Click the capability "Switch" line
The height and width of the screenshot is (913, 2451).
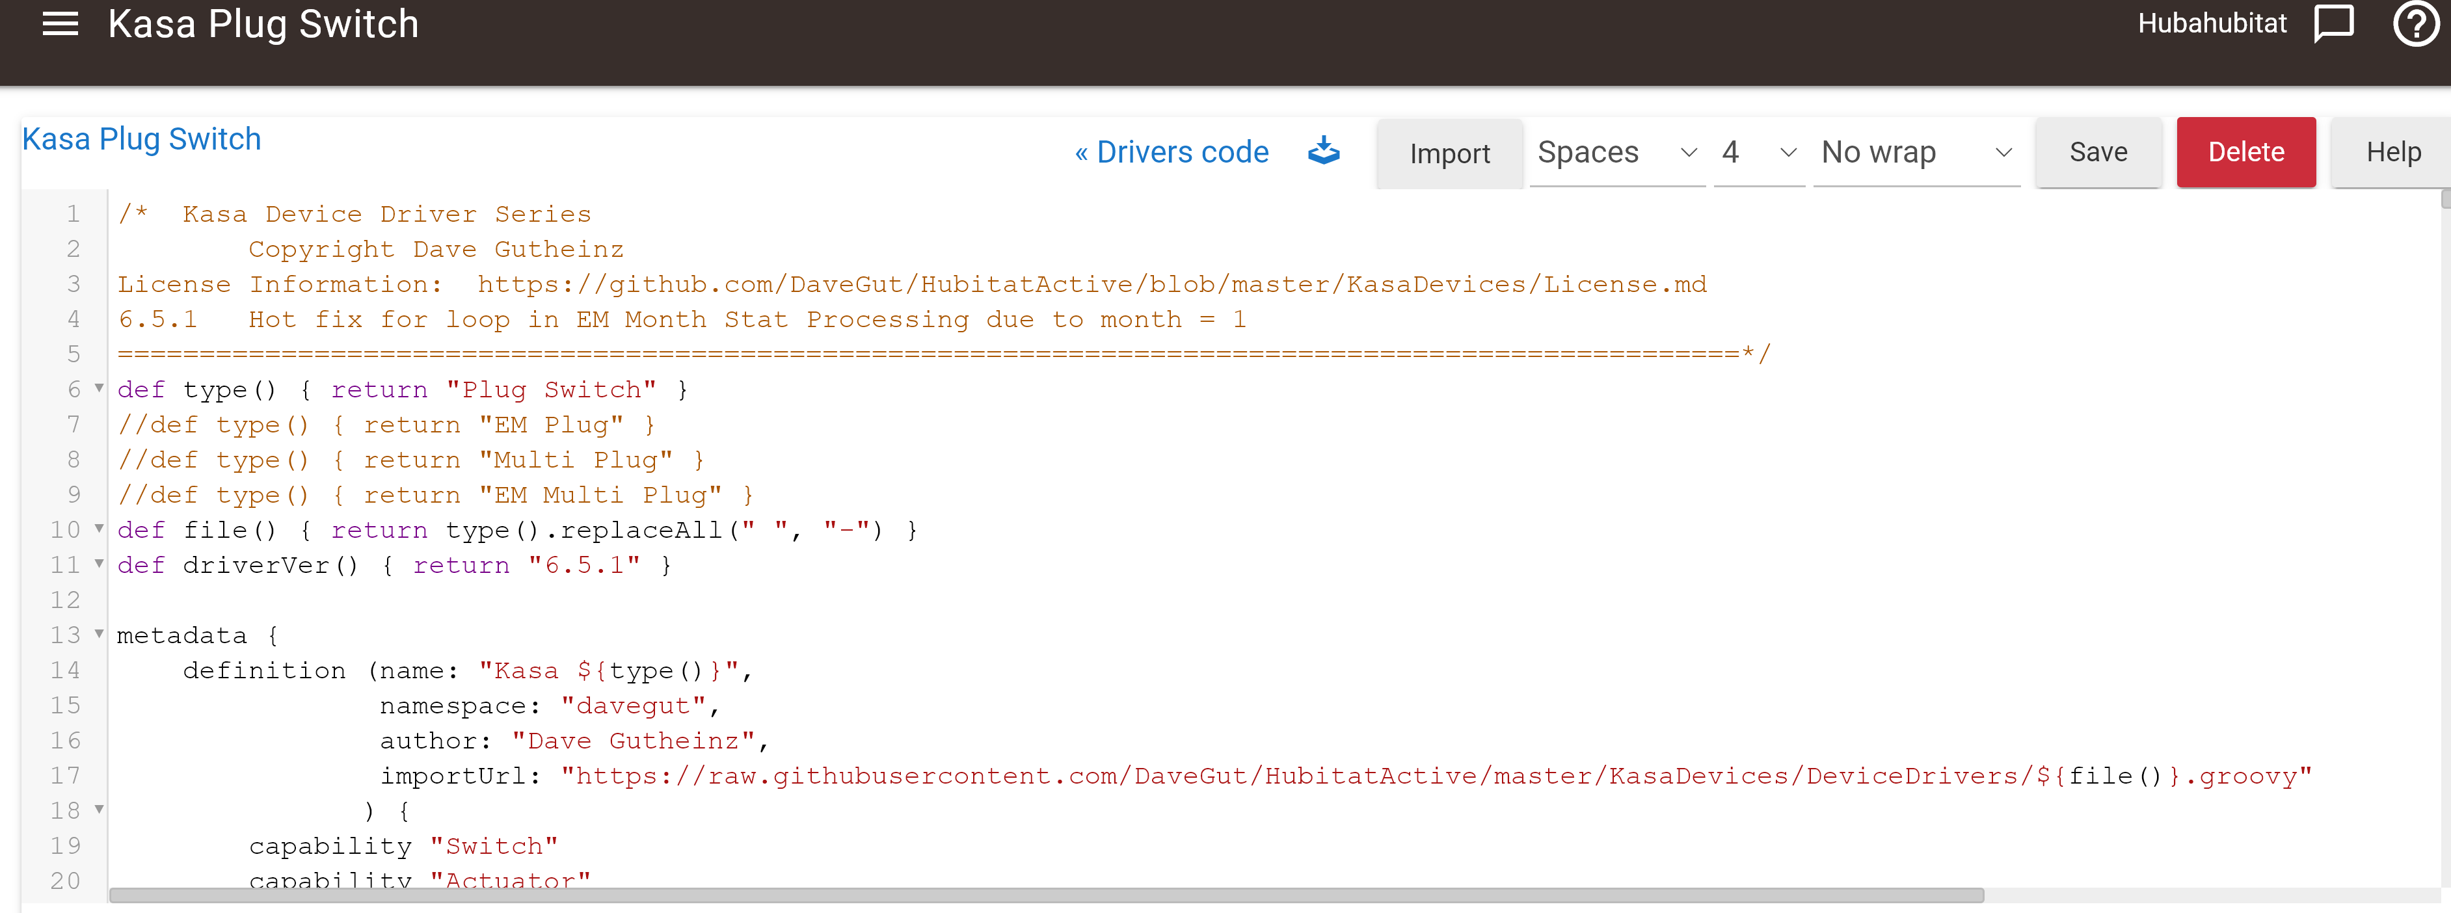[403, 847]
